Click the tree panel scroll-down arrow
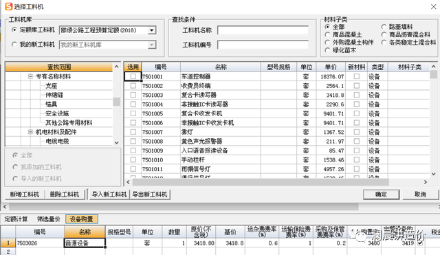440x255 pixels. tap(117, 142)
